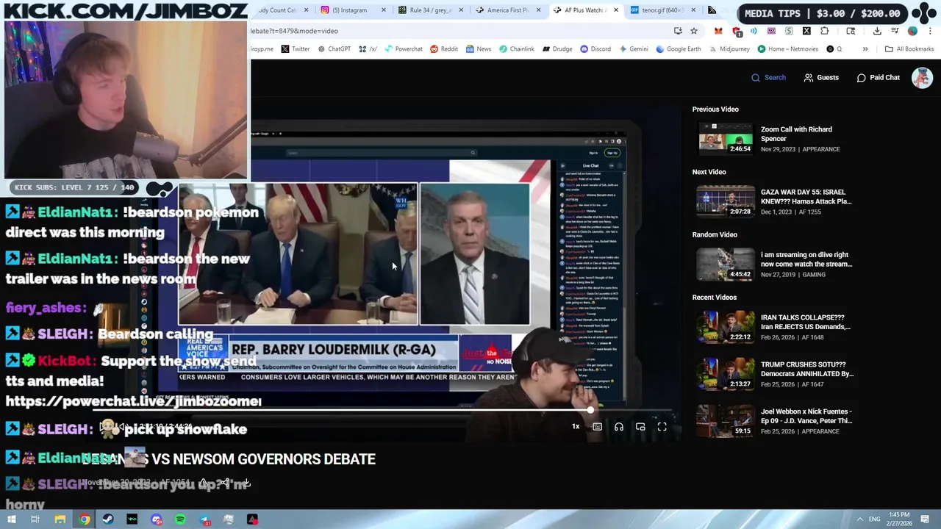Open Steam from the taskbar
The width and height of the screenshot is (941, 529).
click(108, 519)
